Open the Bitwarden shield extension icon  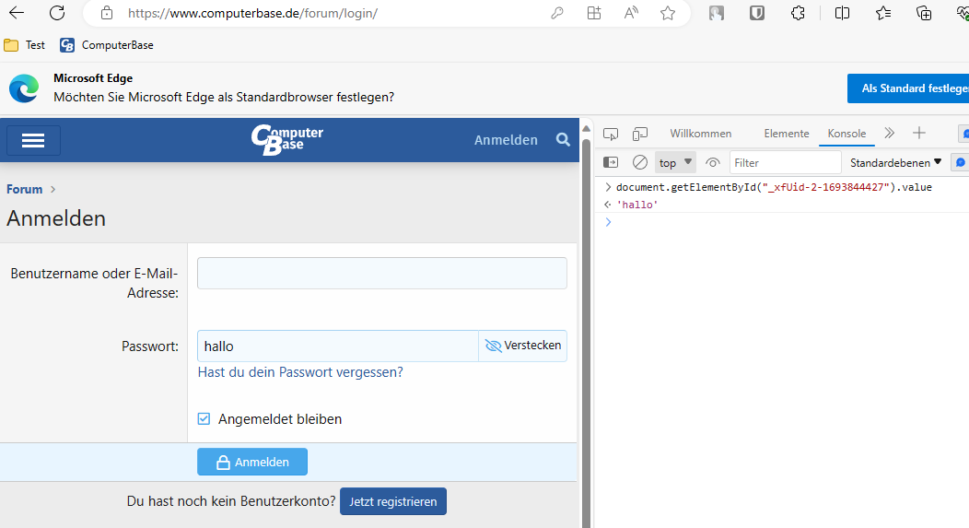click(x=757, y=13)
